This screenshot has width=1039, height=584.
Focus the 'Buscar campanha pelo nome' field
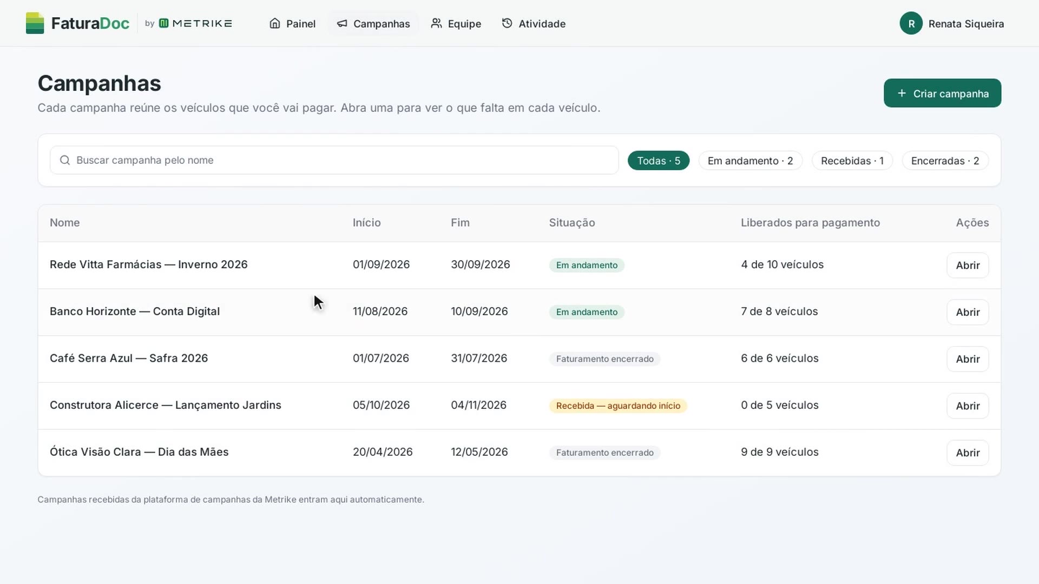tap(334, 160)
